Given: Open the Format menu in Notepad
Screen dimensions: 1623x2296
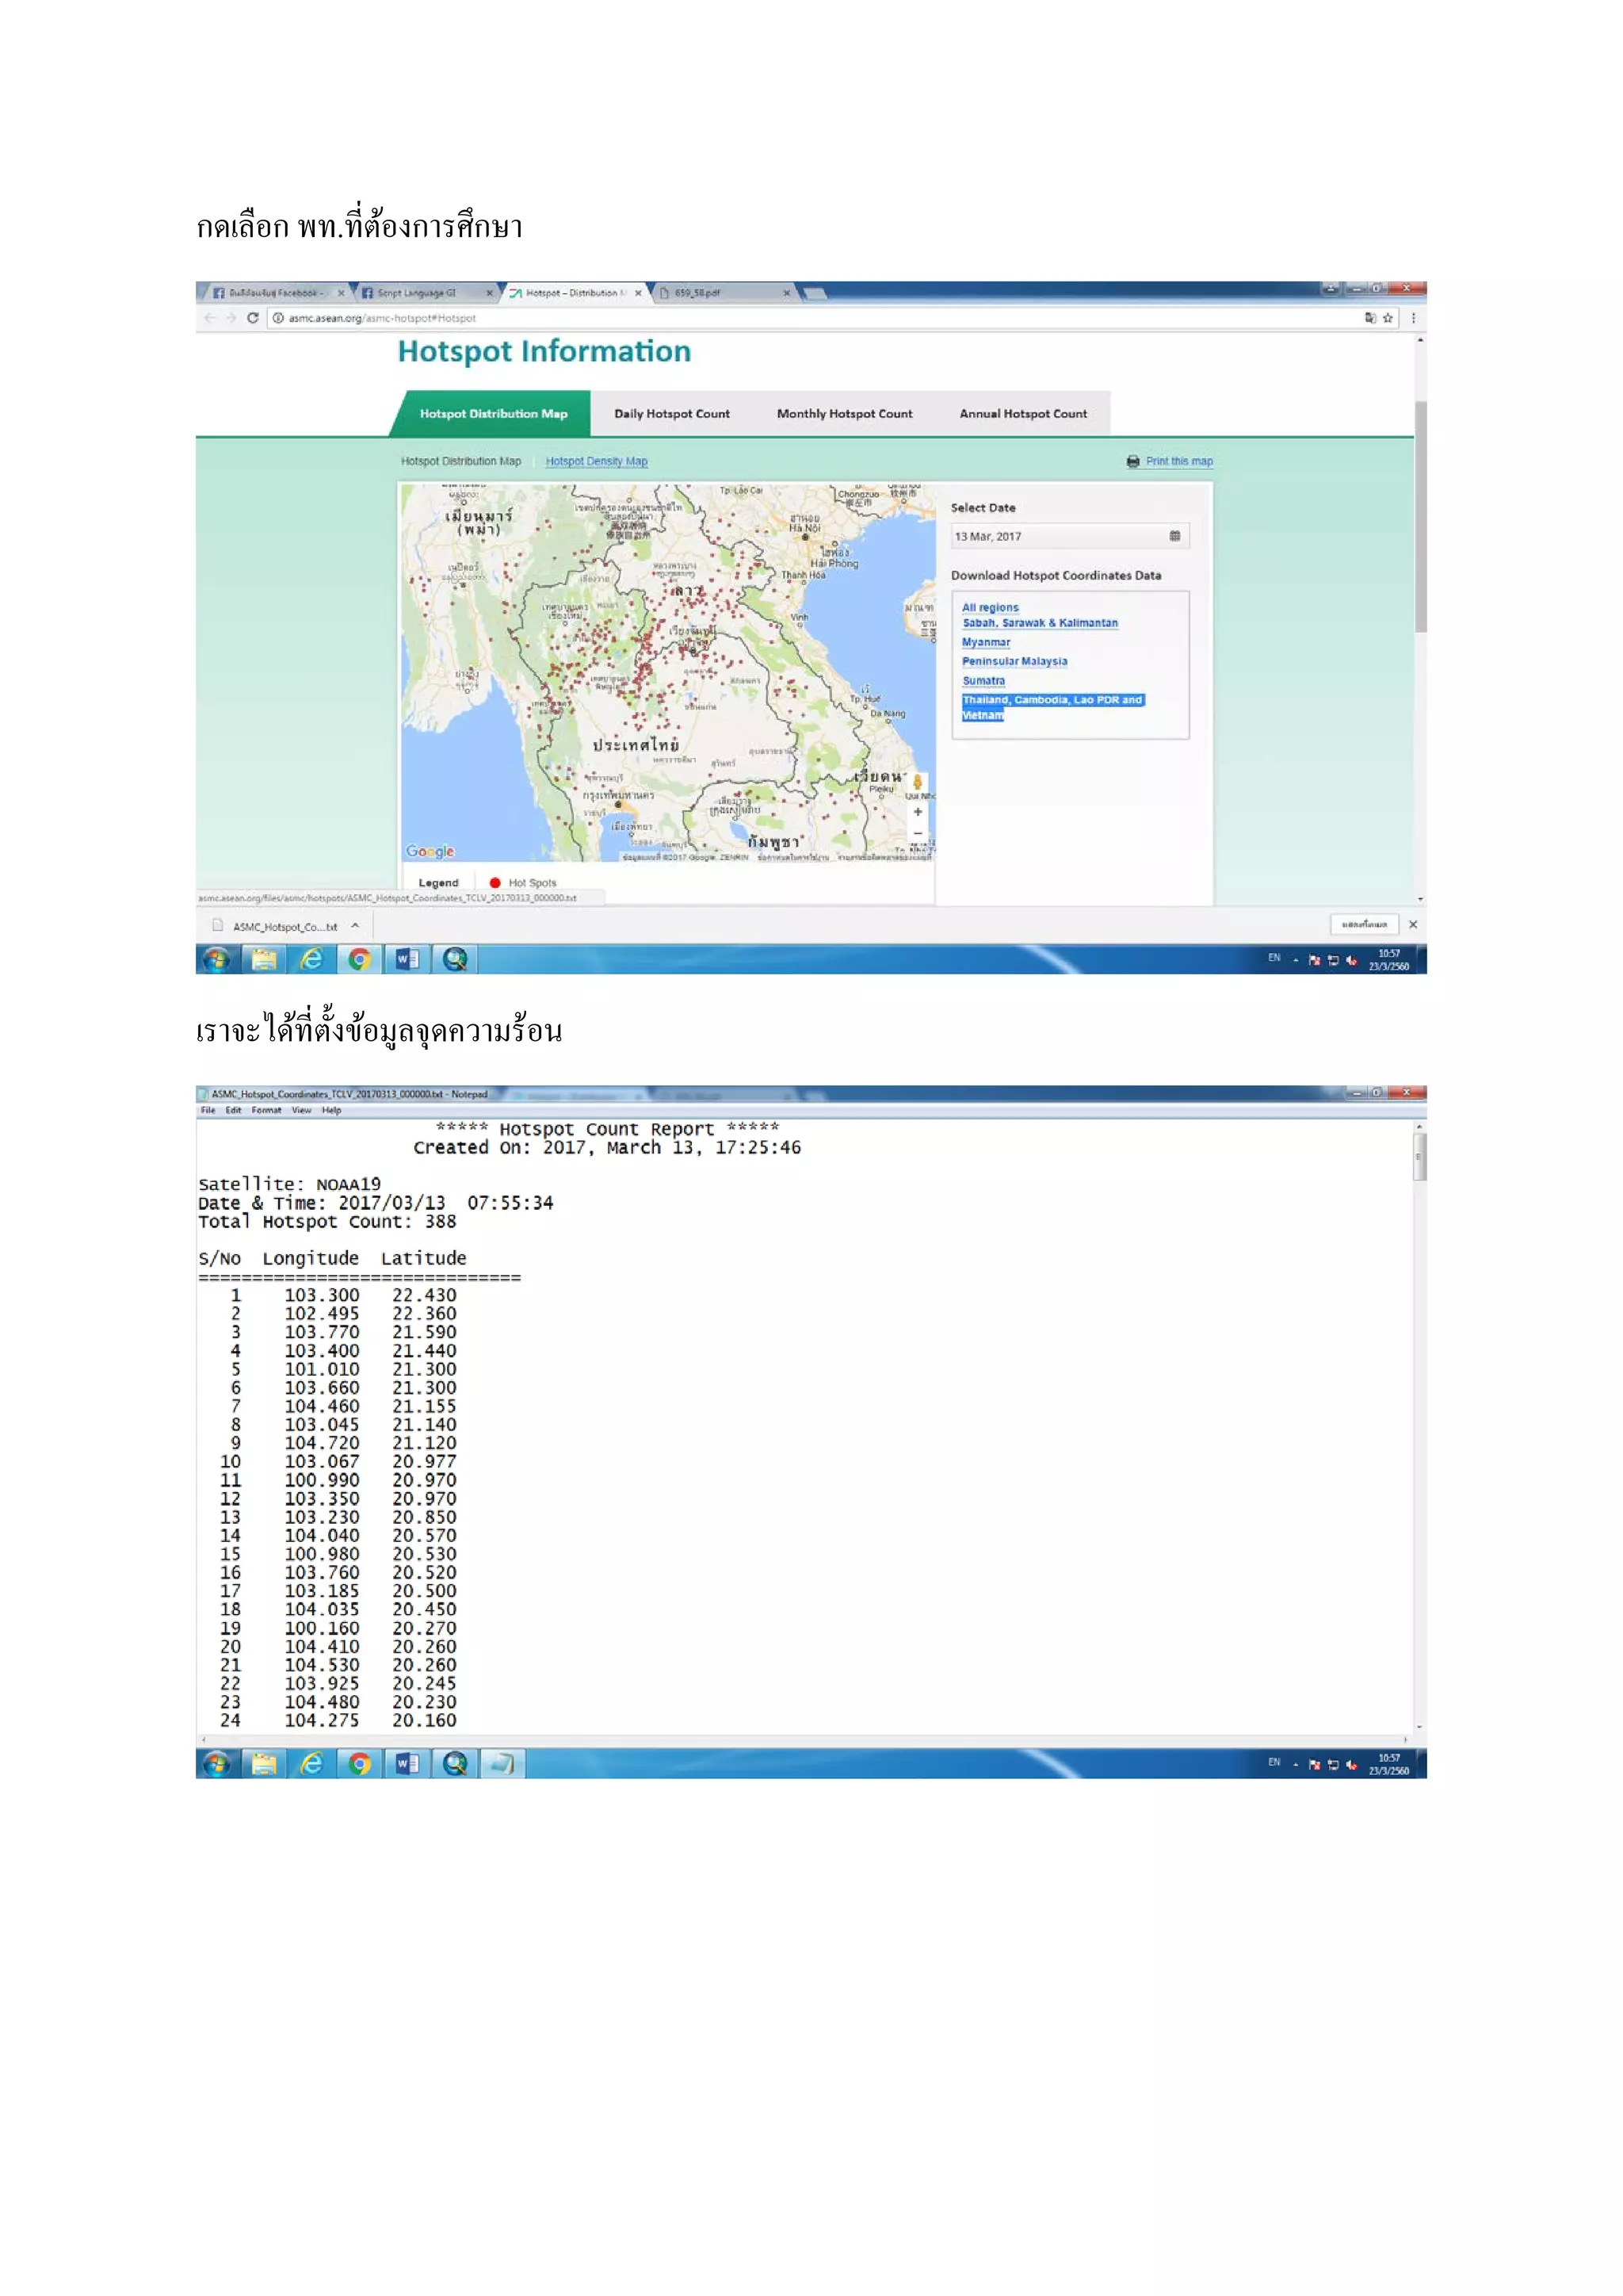Looking at the screenshot, I should (x=265, y=1110).
